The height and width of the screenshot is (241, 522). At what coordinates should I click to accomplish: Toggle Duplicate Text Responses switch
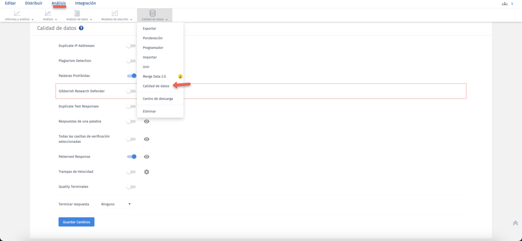[x=131, y=106]
